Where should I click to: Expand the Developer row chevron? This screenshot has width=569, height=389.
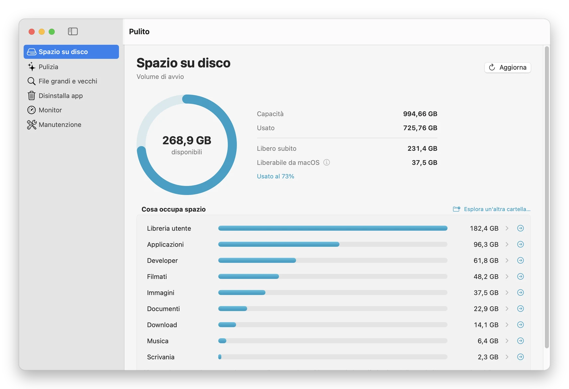(507, 261)
